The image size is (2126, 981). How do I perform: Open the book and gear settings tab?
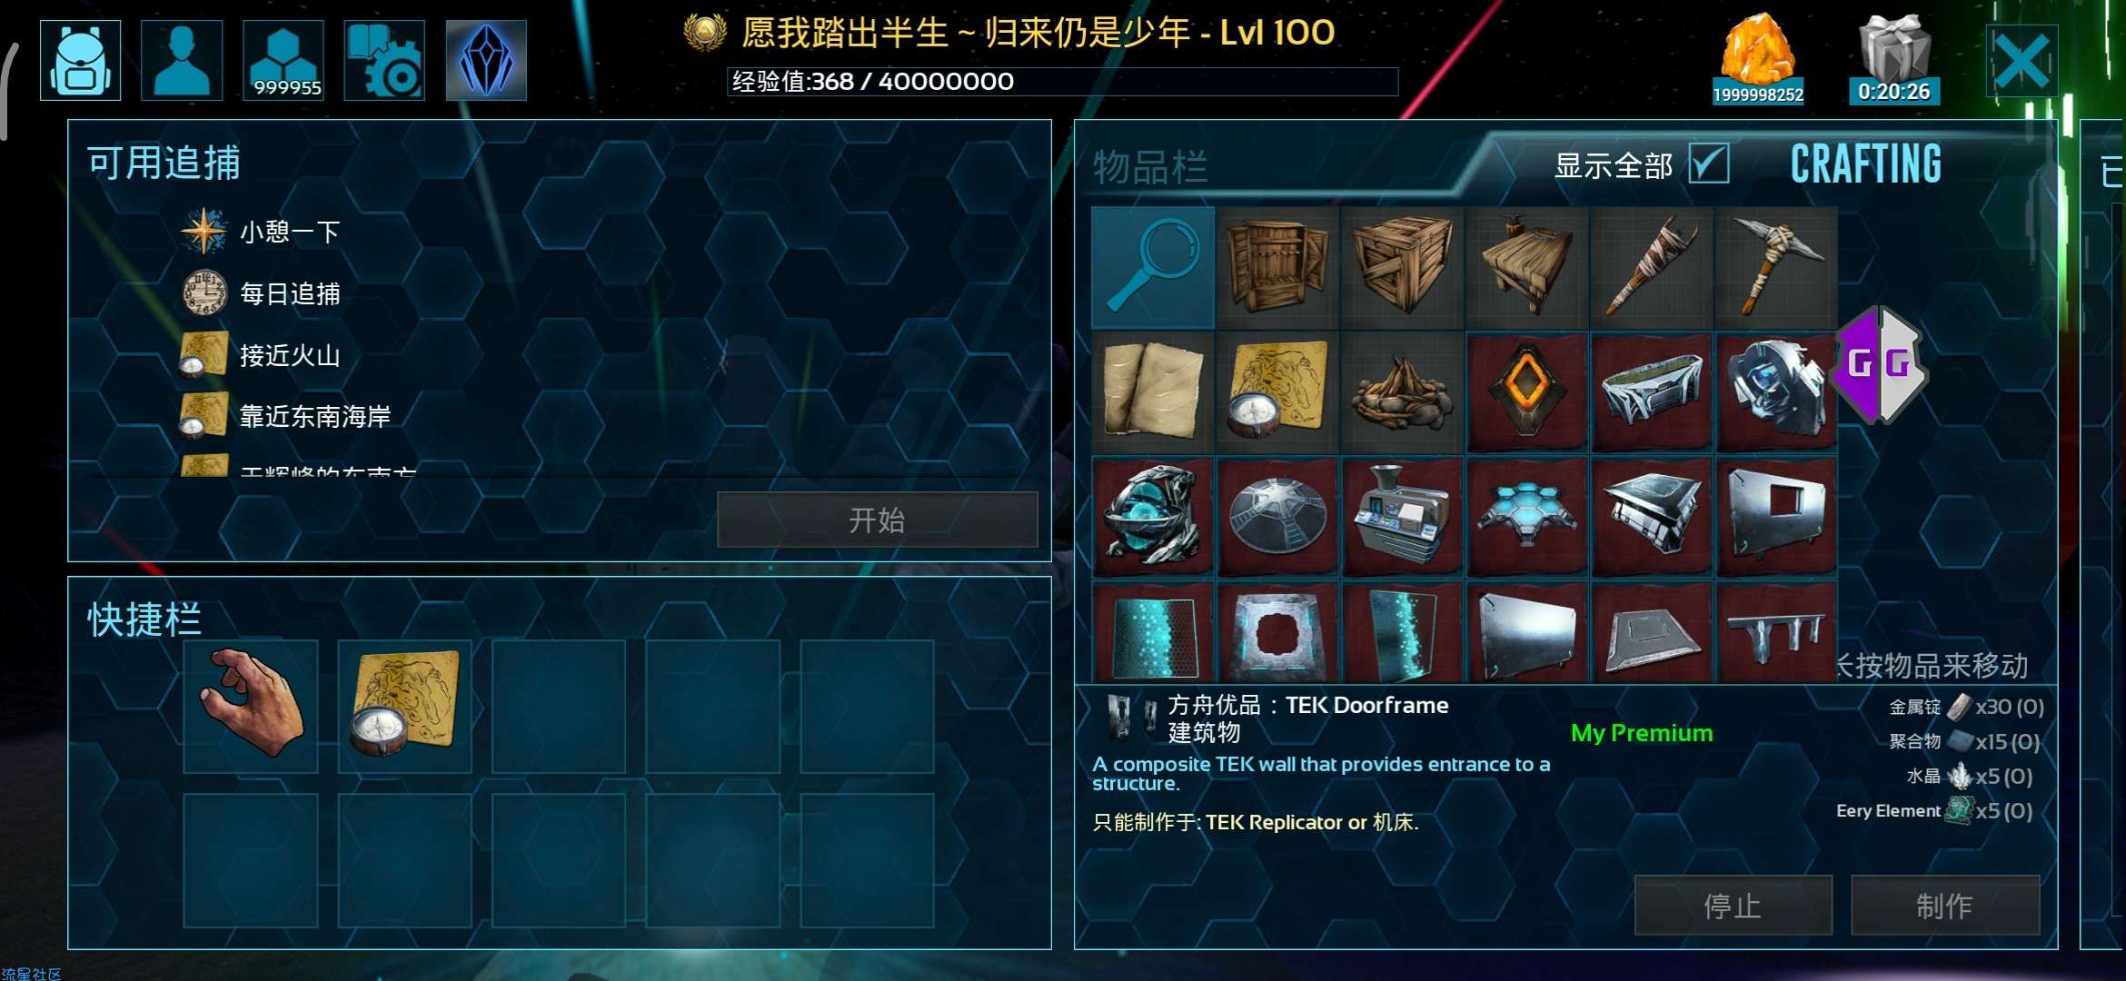pyautogui.click(x=384, y=60)
